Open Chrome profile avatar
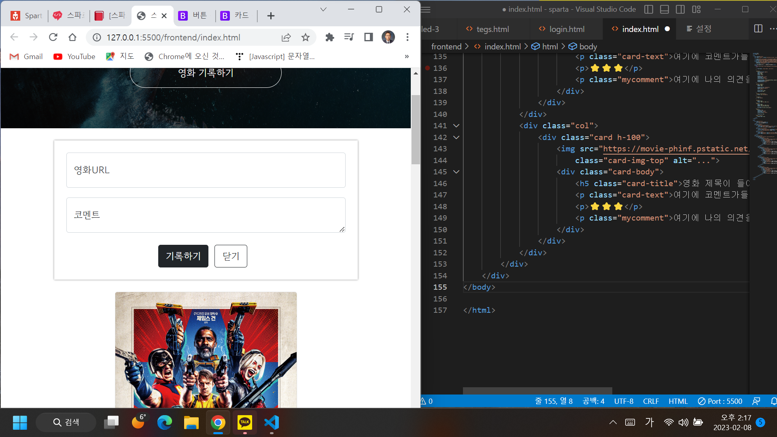777x437 pixels. 388,37
